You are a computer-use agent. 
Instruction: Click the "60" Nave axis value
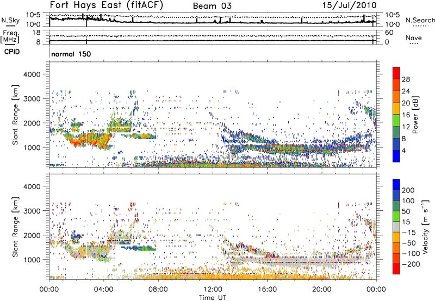[389, 33]
